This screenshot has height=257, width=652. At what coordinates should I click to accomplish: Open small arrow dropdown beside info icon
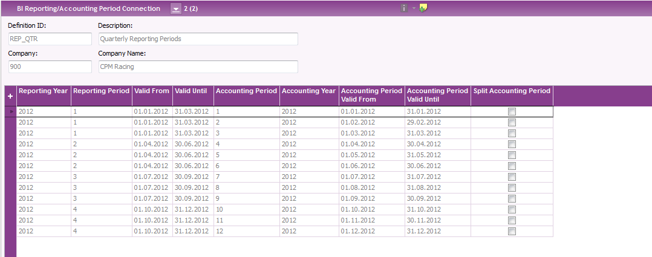pyautogui.click(x=414, y=8)
